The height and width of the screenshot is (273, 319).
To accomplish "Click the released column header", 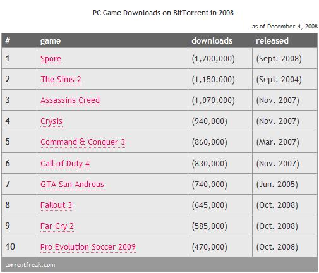I will (x=272, y=40).
